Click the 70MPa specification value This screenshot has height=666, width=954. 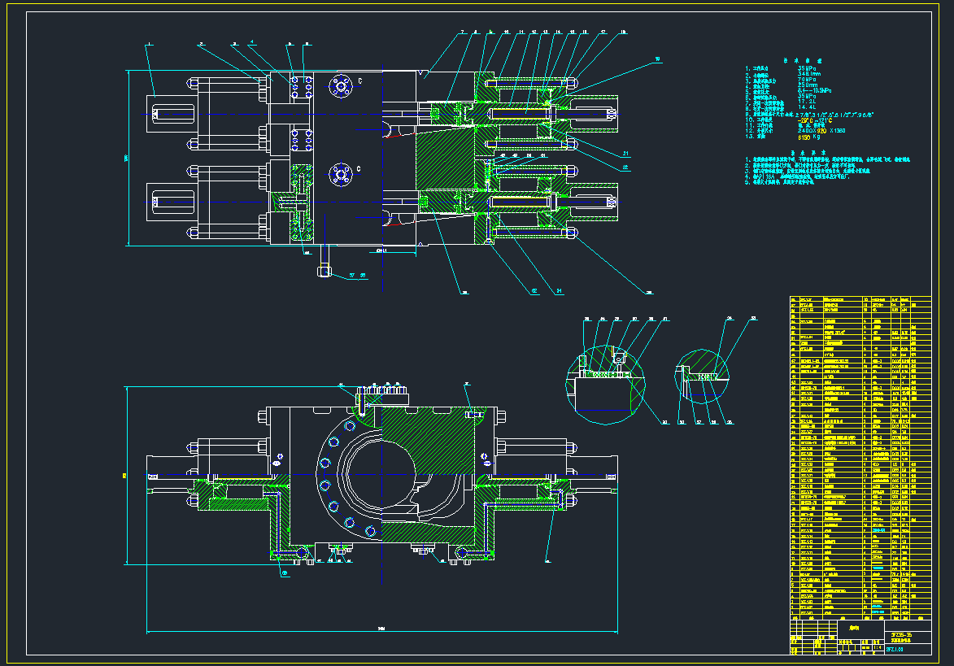[807, 80]
